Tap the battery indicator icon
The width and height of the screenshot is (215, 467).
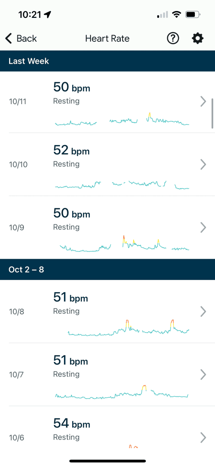(x=193, y=14)
